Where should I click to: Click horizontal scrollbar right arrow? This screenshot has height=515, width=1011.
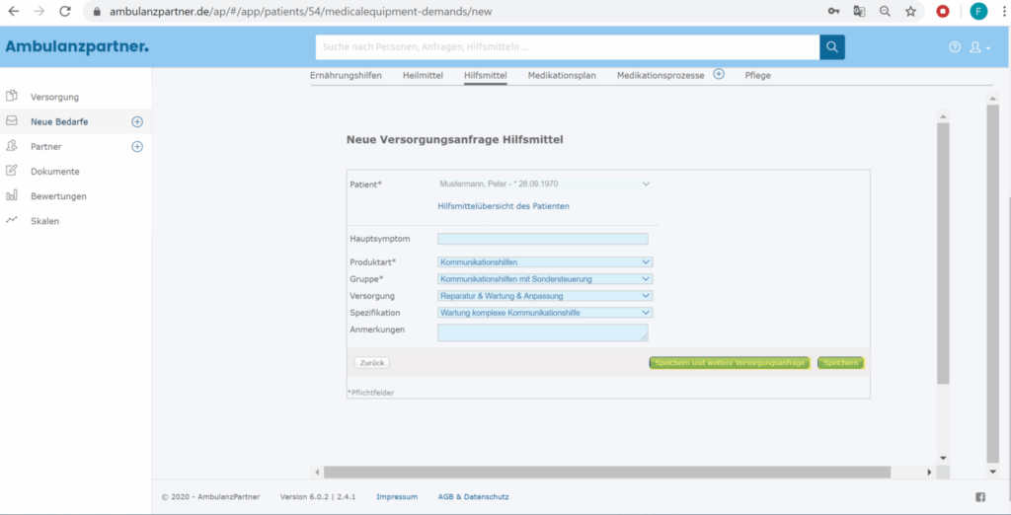point(929,473)
